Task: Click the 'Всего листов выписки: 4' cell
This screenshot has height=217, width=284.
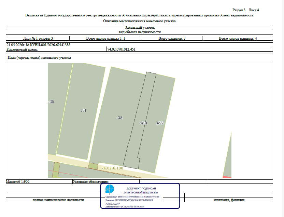Action: coord(238,38)
